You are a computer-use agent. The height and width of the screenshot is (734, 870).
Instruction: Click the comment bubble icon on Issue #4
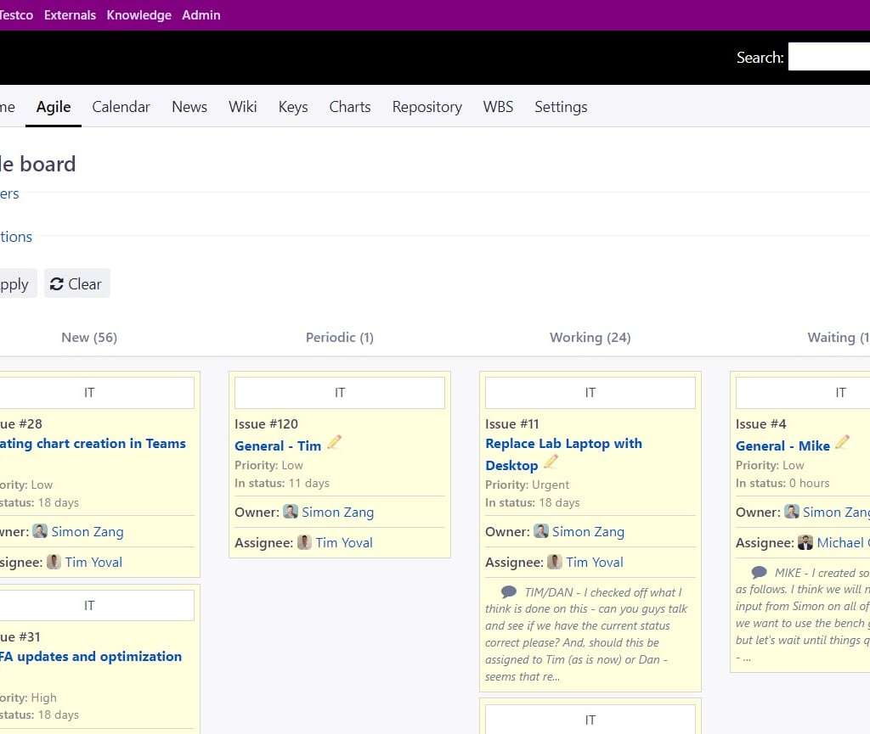(x=759, y=572)
